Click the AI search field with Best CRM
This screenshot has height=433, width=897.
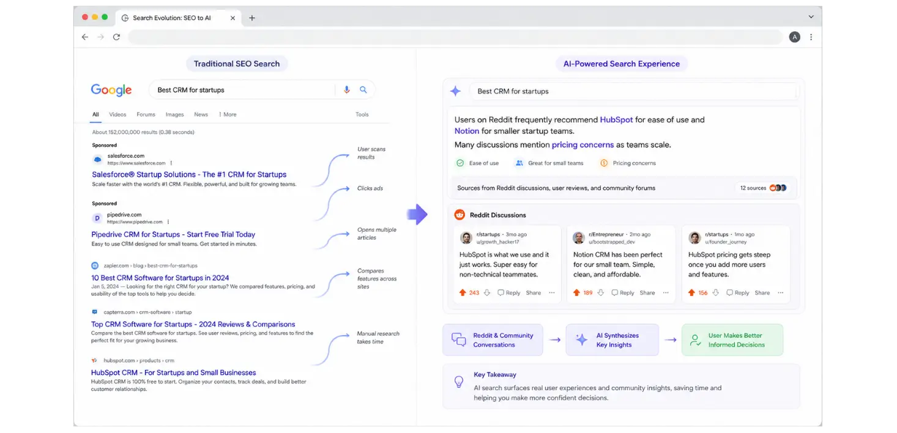[634, 91]
